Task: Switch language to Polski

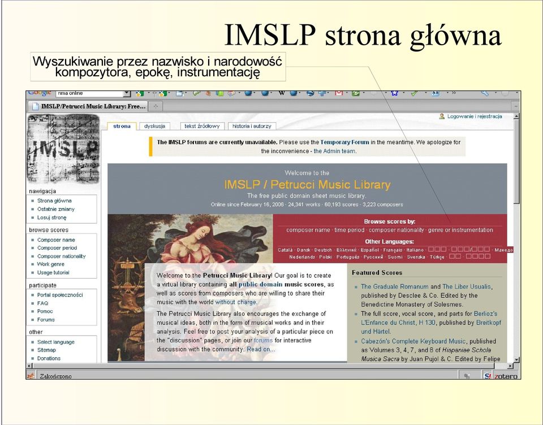Action: pyautogui.click(x=326, y=257)
